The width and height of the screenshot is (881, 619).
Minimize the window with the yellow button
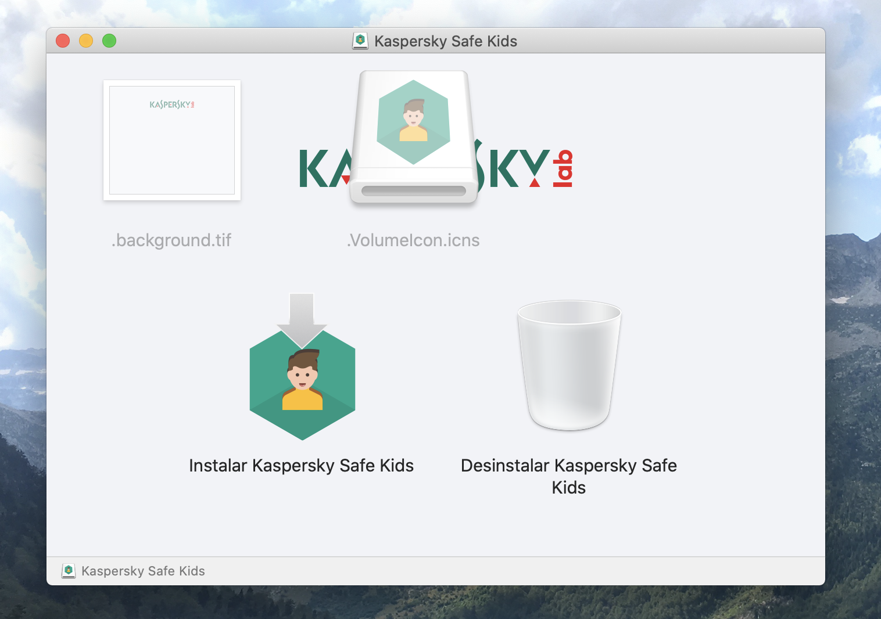click(x=86, y=41)
